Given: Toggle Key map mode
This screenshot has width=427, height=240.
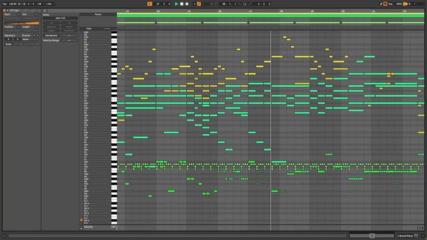Looking at the screenshot, I should coord(391,4).
